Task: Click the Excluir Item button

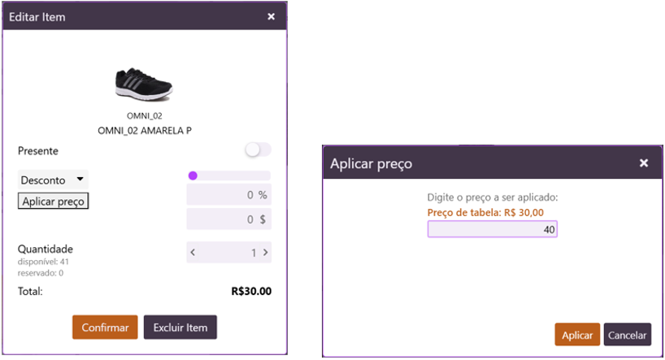Action: click(x=180, y=327)
